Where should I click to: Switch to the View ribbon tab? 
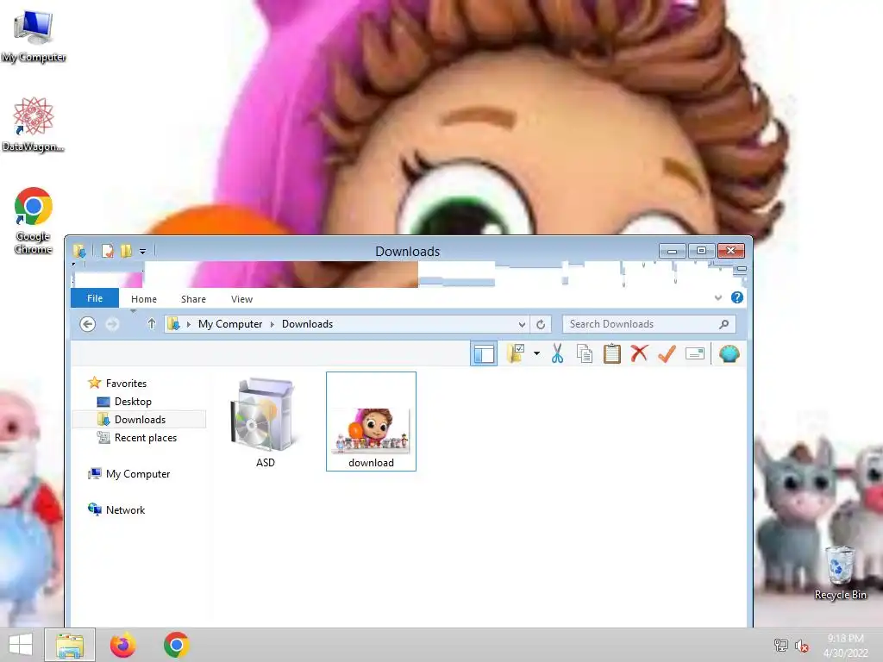[241, 299]
